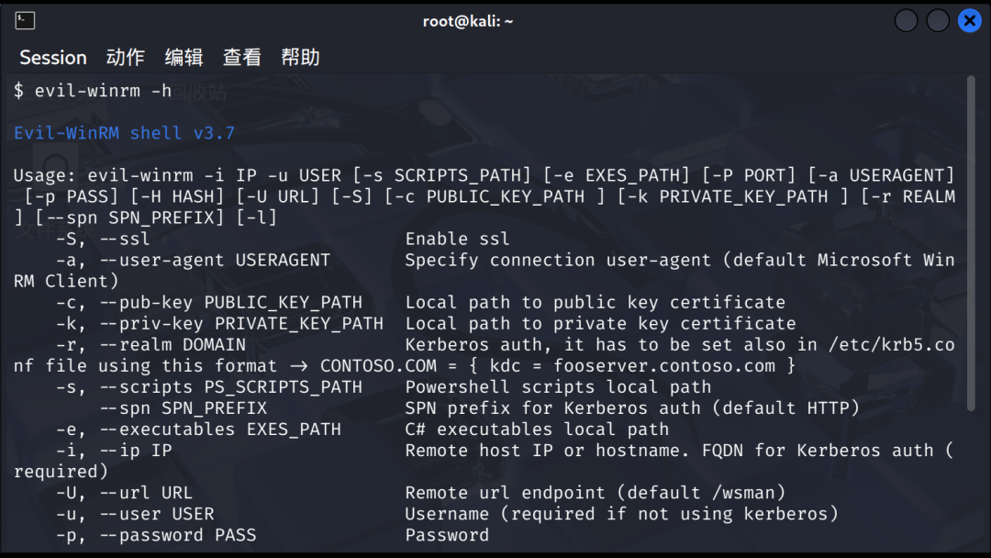Screen dimensions: 991x558
Task: Open the 动作 menu
Action: pyautogui.click(x=125, y=58)
